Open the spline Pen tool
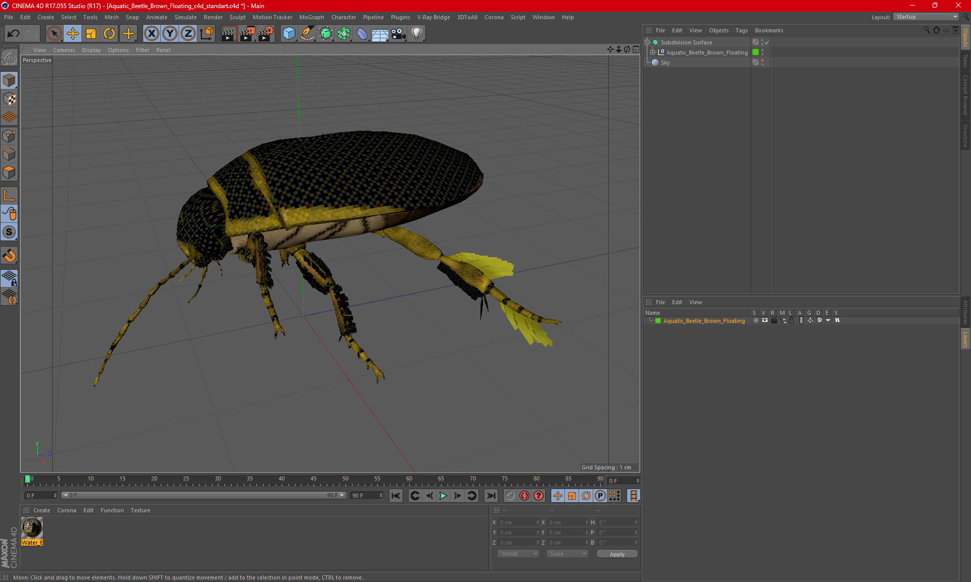Screen dimensions: 971x582 tap(307, 34)
